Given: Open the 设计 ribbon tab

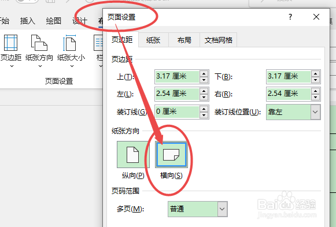Looking at the screenshot, I should [79, 21].
